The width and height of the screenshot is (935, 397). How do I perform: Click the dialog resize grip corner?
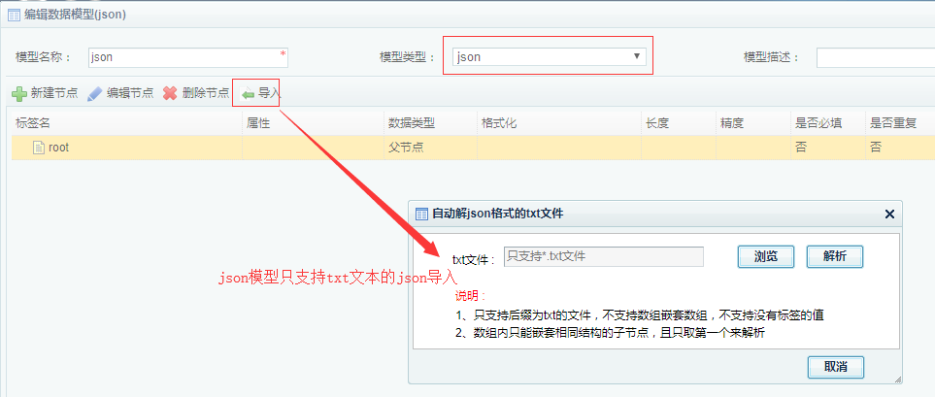point(898,380)
